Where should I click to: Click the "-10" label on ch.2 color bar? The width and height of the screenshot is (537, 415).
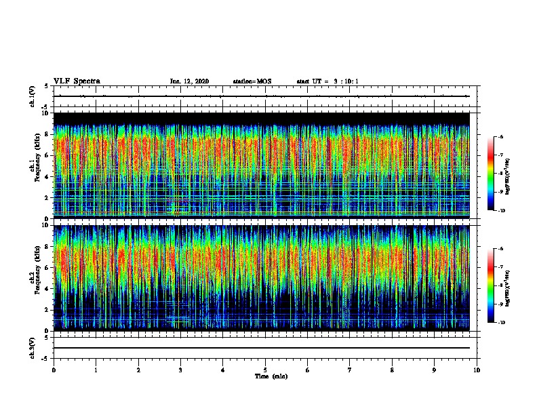(501, 323)
